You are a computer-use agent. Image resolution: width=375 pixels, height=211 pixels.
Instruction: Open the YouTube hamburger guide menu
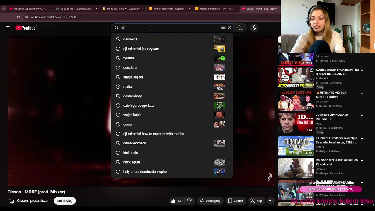tap(8, 28)
